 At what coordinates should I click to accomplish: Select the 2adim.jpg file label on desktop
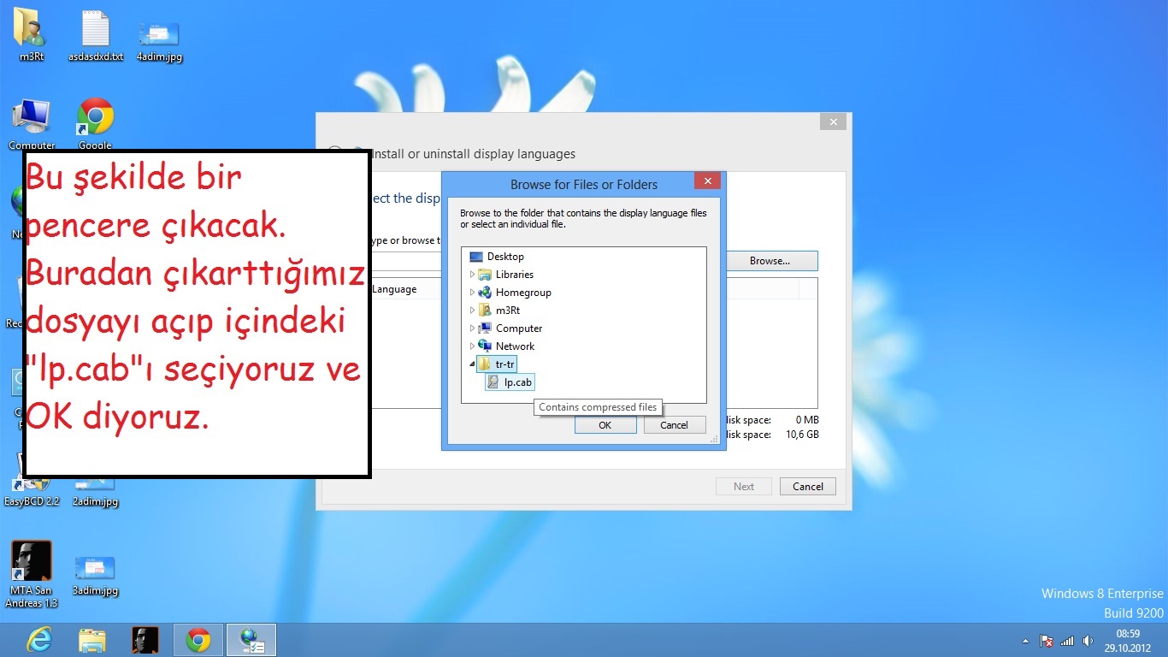click(95, 502)
